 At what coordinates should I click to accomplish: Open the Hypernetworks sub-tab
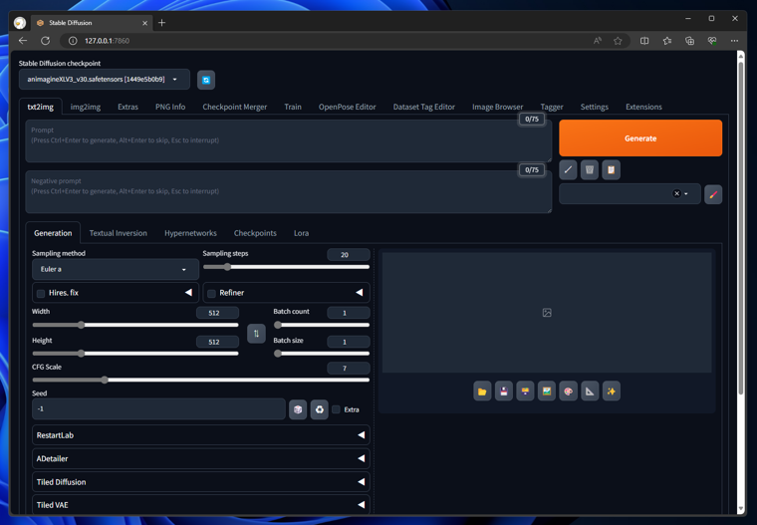click(190, 233)
